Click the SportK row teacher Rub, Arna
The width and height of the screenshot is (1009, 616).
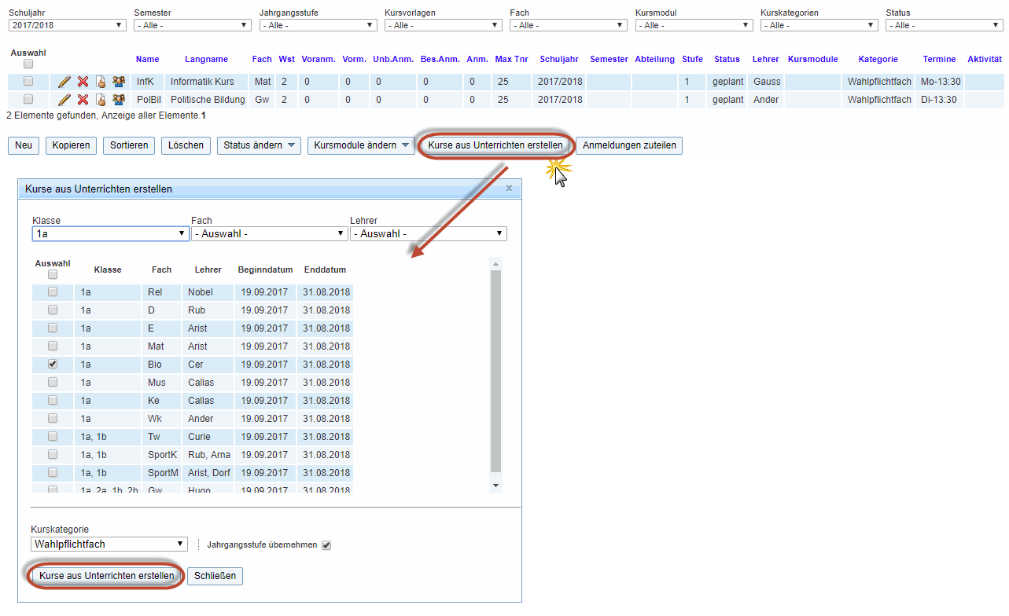(x=209, y=455)
